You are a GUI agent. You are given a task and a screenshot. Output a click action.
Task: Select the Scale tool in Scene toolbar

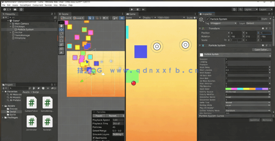pyautogui.click(x=61, y=37)
